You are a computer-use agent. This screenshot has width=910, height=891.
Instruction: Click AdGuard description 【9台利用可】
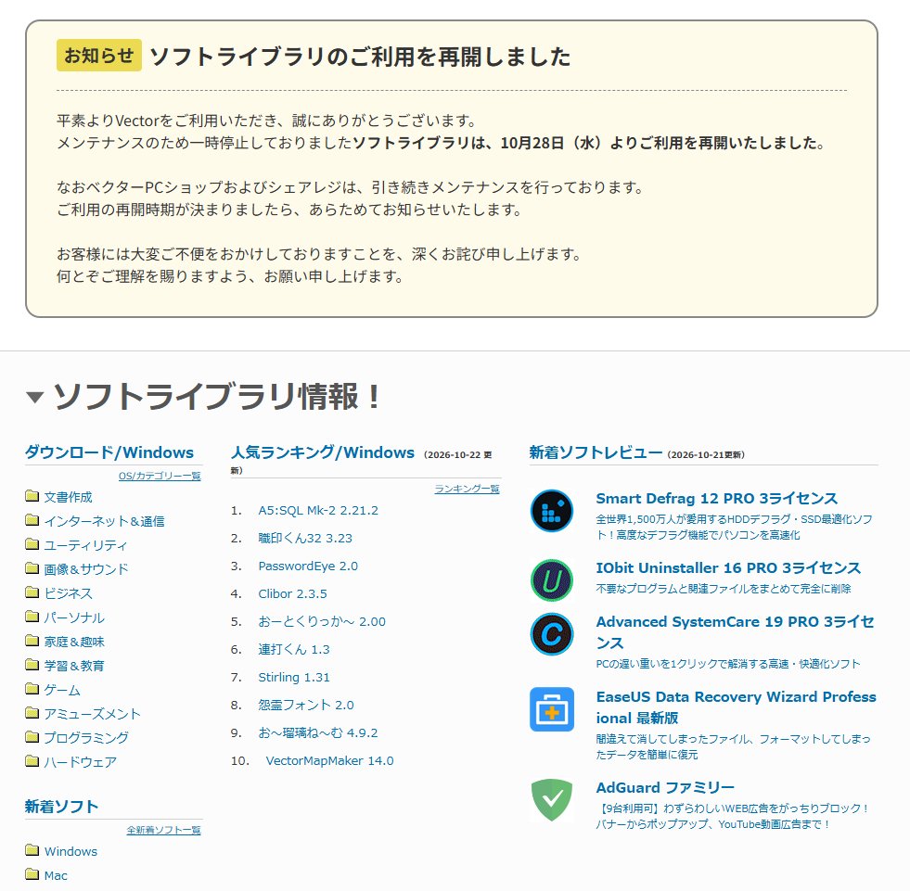[x=733, y=816]
